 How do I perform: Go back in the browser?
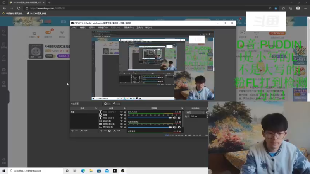click(4, 8)
